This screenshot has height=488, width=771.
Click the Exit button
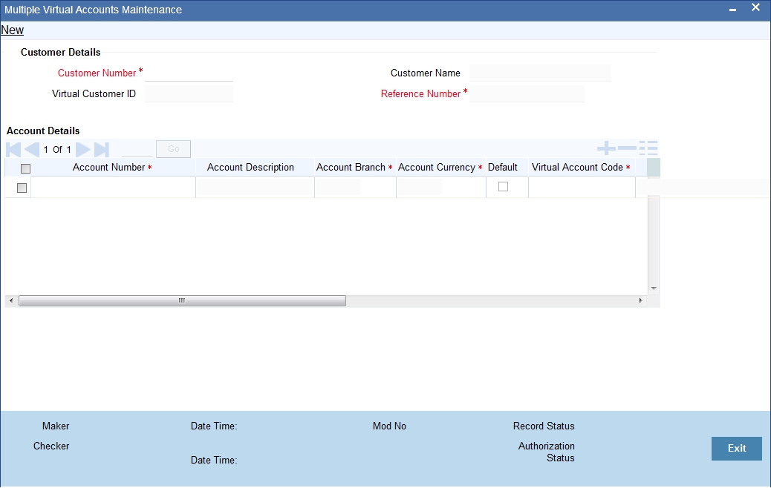[x=737, y=448]
